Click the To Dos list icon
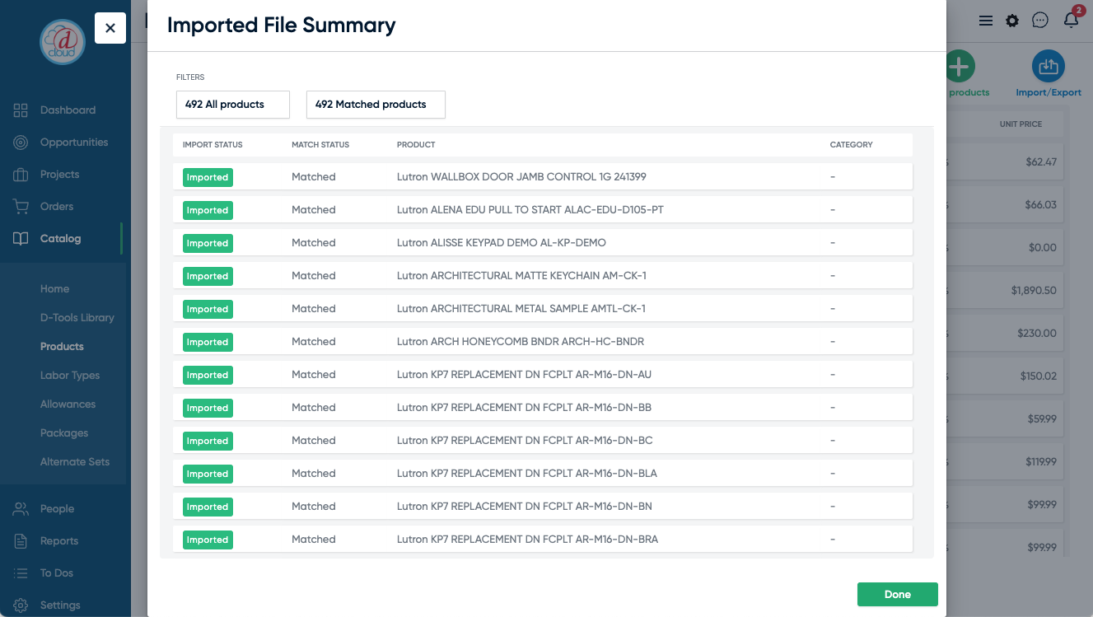The height and width of the screenshot is (617, 1093). click(x=21, y=573)
